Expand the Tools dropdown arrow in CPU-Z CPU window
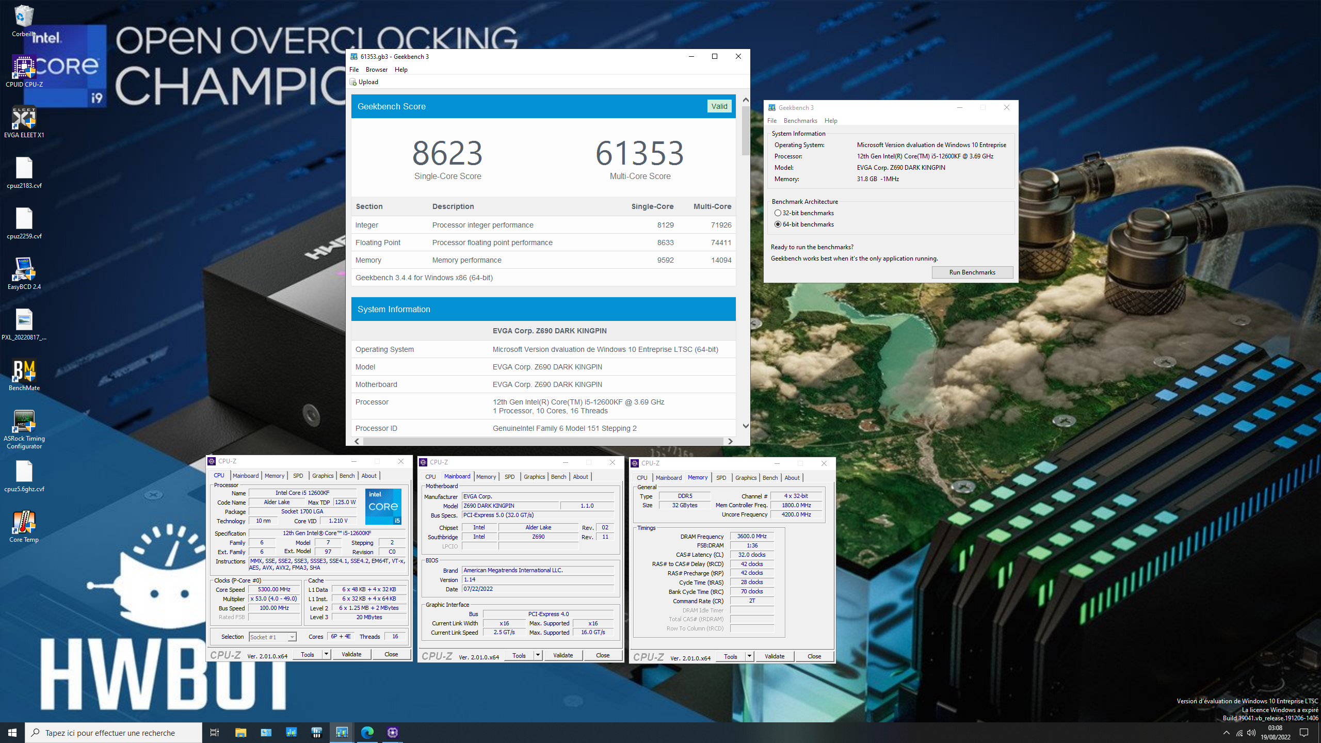1321x743 pixels. coord(326,654)
